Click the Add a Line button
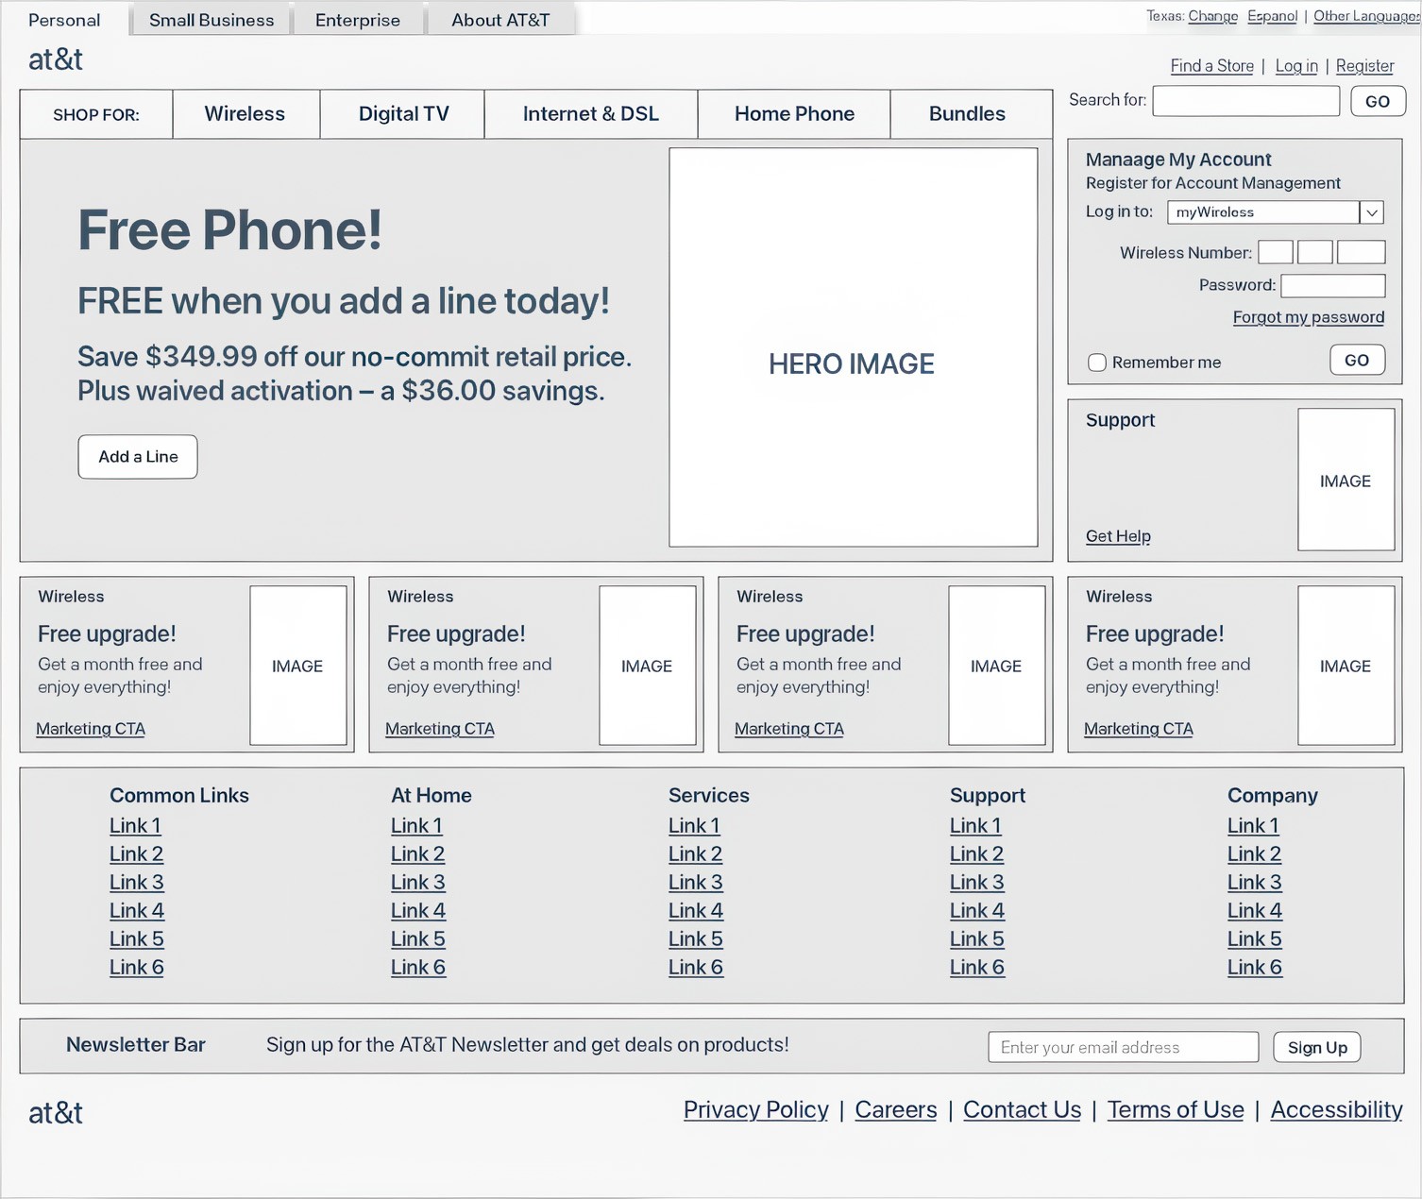 [x=138, y=457]
